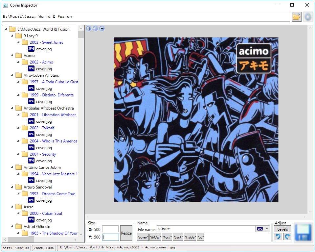Click the JPG icon under 1993 - Dreams Come True
This screenshot has width=315, height=252.
click(31, 200)
